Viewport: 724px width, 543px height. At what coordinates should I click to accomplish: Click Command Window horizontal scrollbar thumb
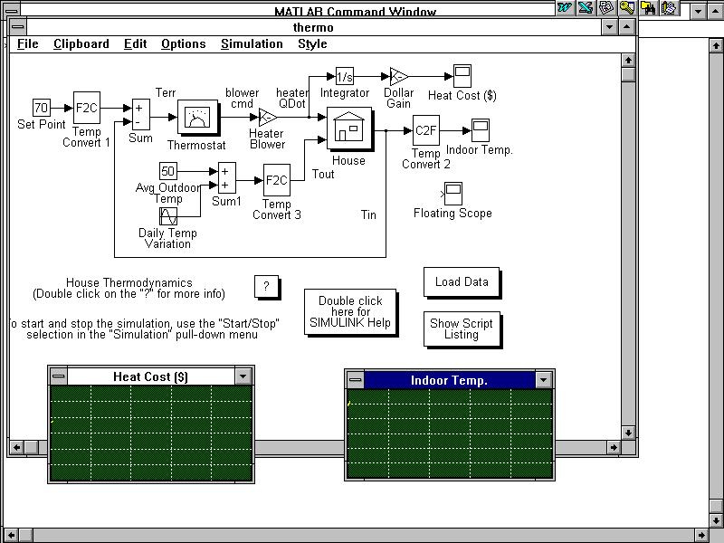(25, 536)
